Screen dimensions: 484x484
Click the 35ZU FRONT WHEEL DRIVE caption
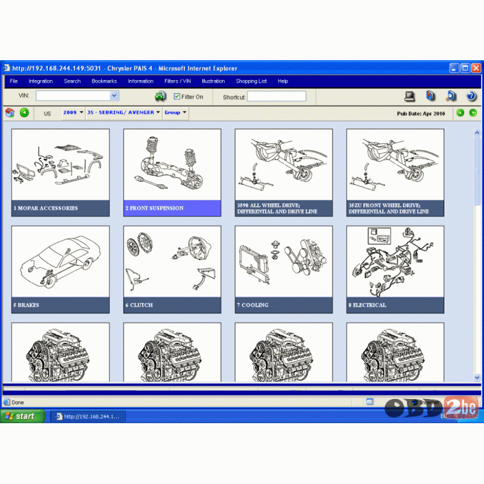pos(395,208)
